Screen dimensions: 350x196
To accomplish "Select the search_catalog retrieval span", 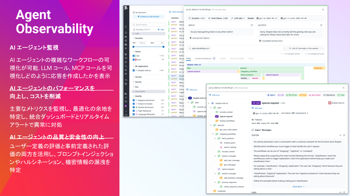I will (228, 147).
